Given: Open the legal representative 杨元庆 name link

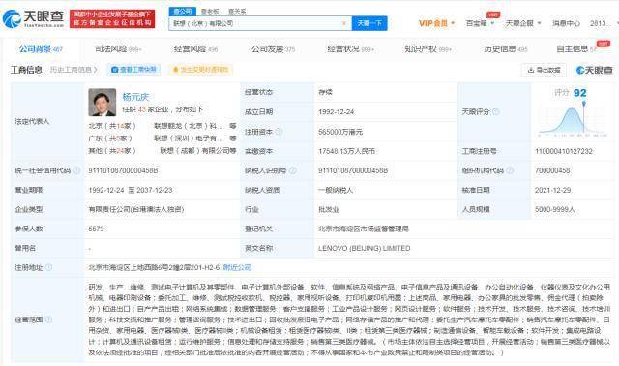Looking at the screenshot, I should (x=135, y=97).
